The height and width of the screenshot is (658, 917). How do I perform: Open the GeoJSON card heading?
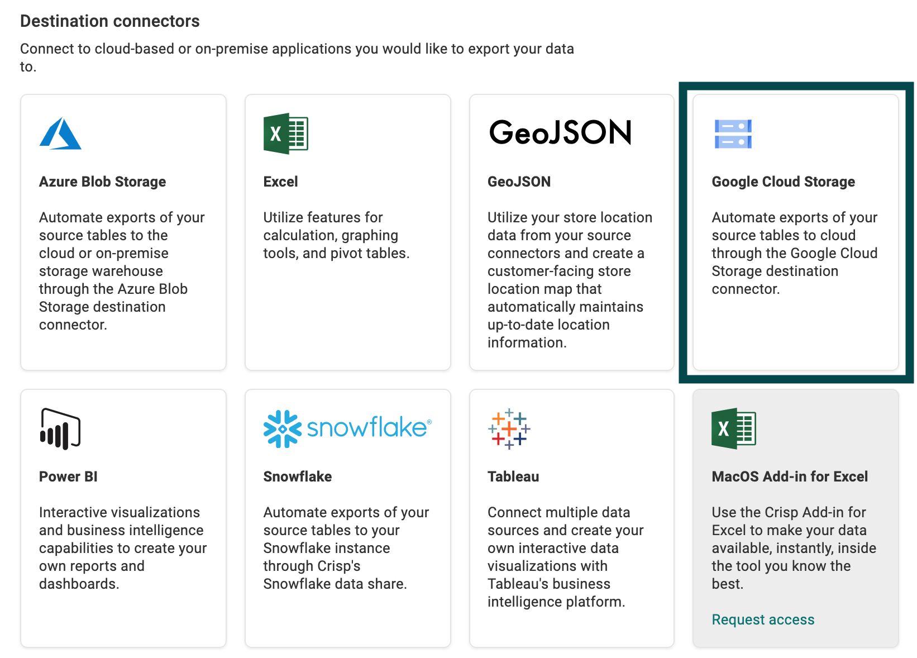click(x=519, y=182)
